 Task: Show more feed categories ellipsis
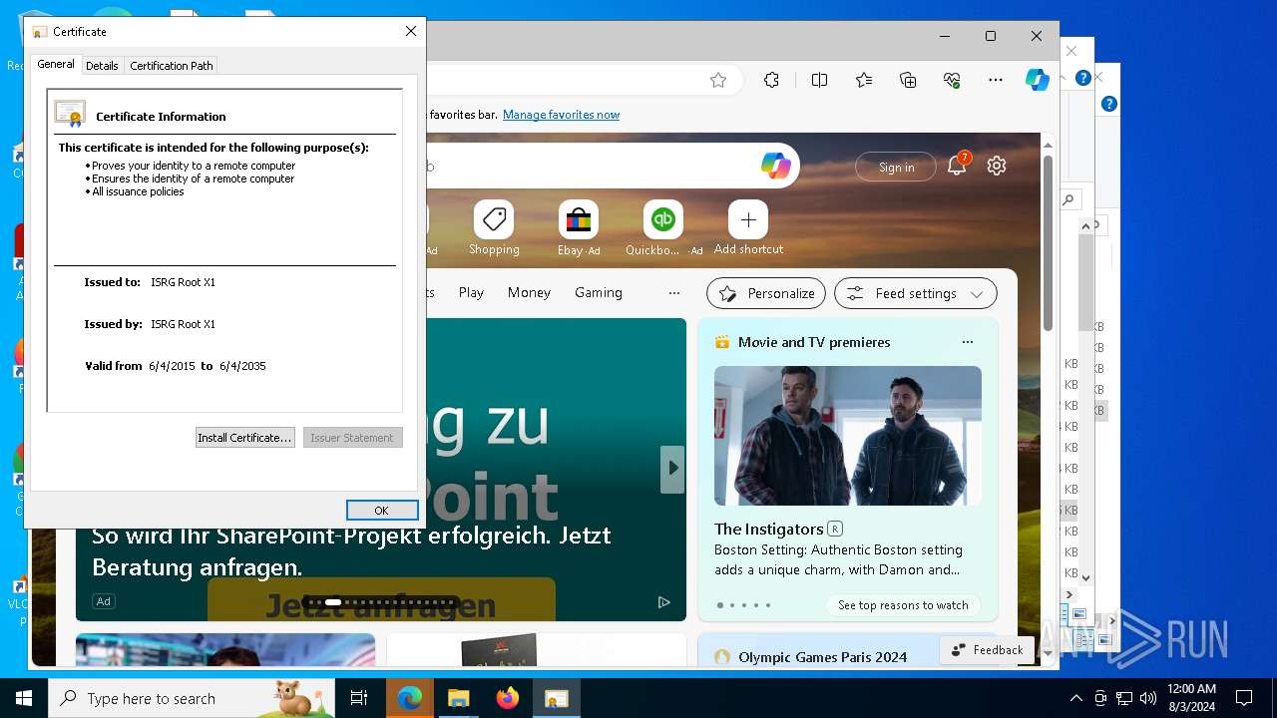coord(674,293)
